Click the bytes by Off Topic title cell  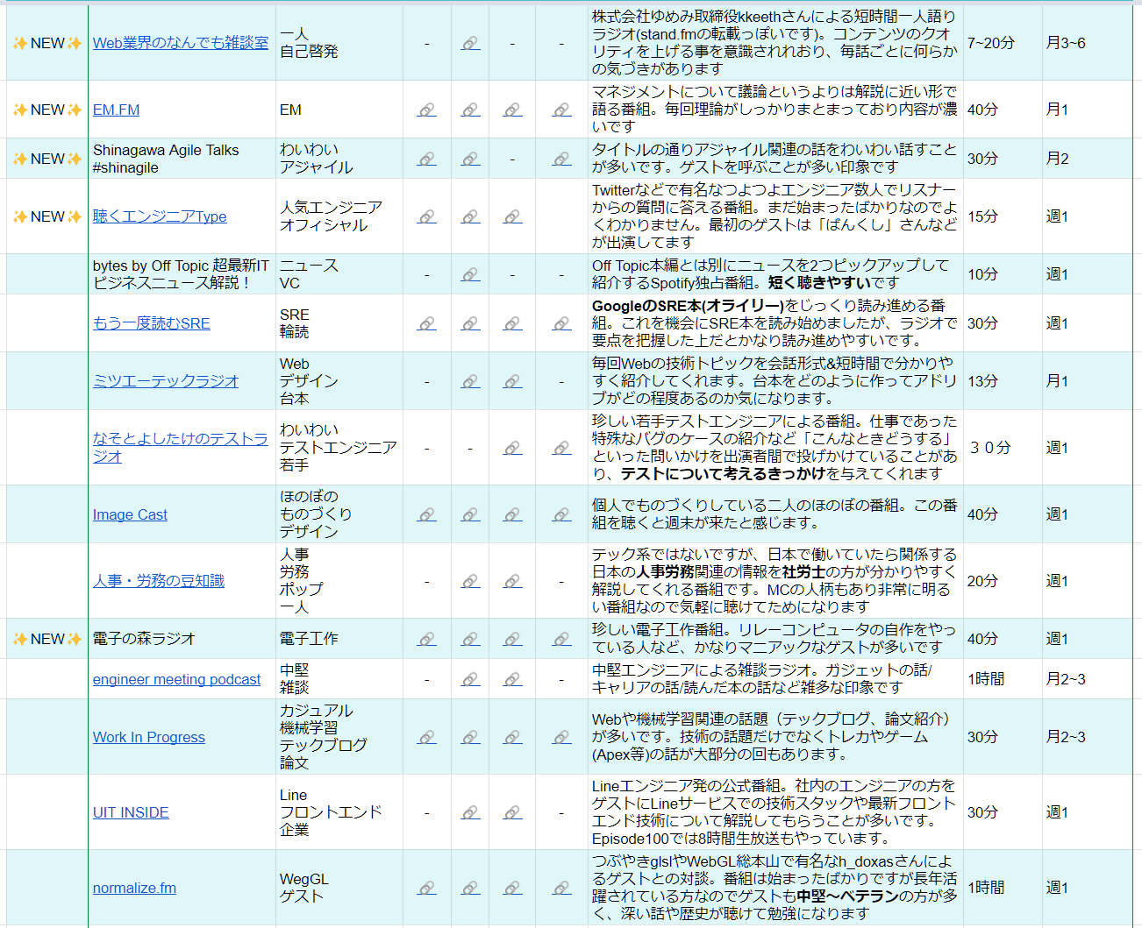182,274
